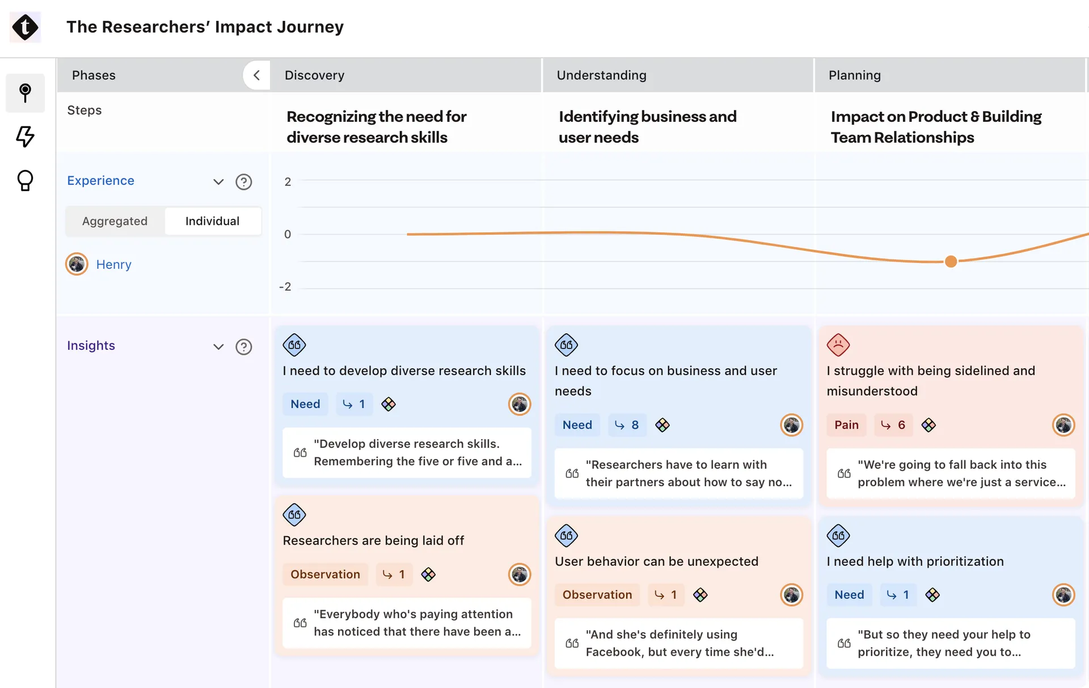Open the Insights lane label
The width and height of the screenshot is (1089, 688).
(91, 346)
